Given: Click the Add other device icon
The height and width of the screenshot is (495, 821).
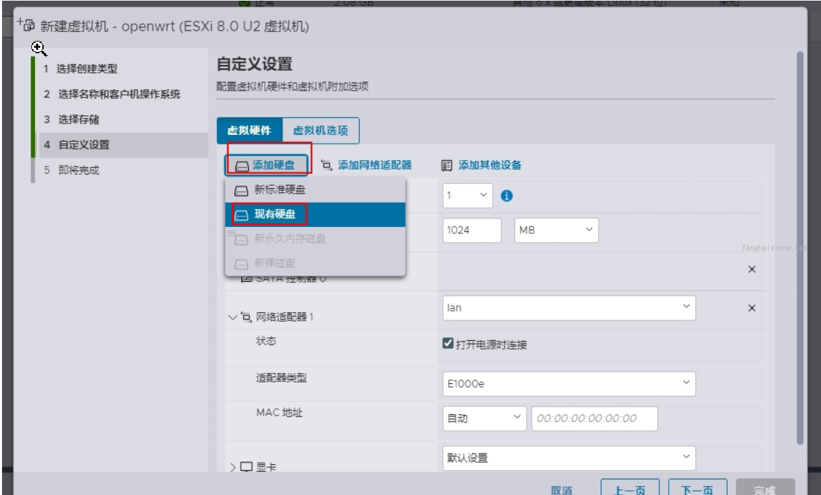Looking at the screenshot, I should click(x=447, y=165).
